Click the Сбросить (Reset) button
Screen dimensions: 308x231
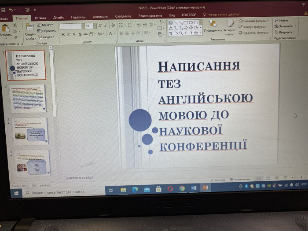coord(48,31)
